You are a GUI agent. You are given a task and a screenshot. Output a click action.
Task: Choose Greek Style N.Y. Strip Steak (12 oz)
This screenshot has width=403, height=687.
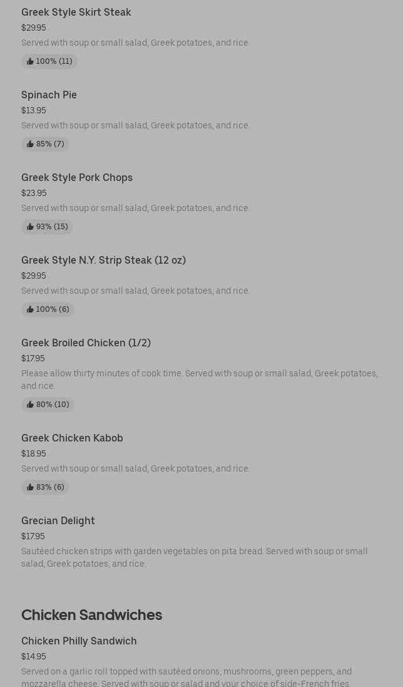click(103, 261)
